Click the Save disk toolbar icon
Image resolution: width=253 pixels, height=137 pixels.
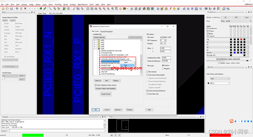point(11,8)
